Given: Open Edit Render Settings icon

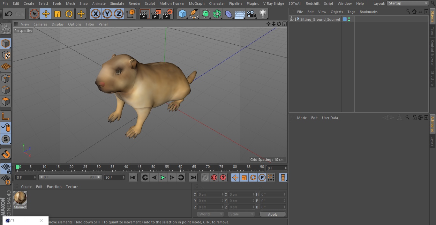Looking at the screenshot, I should click(168, 14).
